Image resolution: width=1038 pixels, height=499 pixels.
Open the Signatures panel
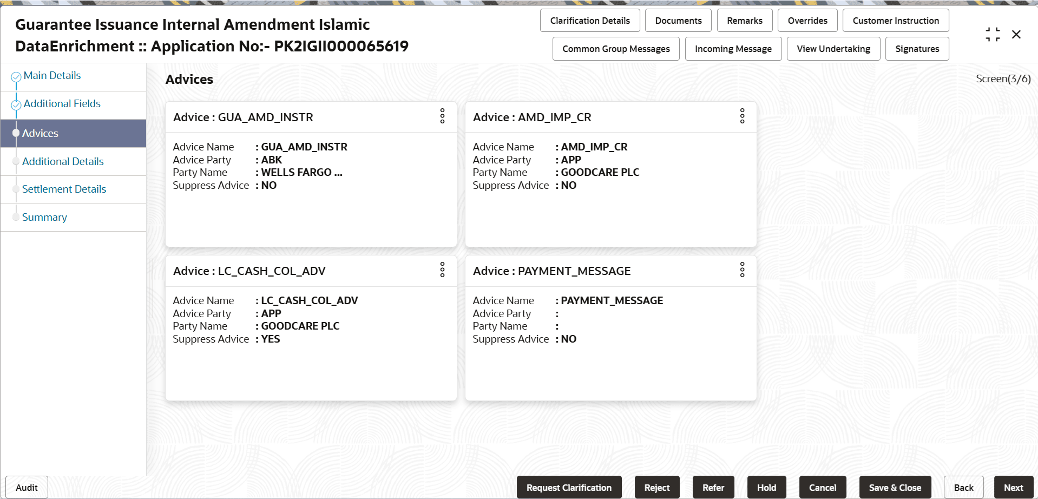pyautogui.click(x=917, y=49)
